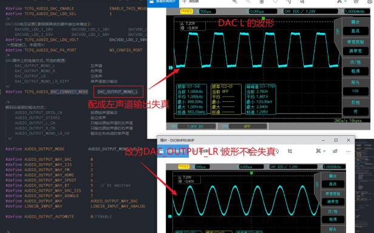Expand the edit dropdown in DSO8MP00.BMP window

[324, 151]
